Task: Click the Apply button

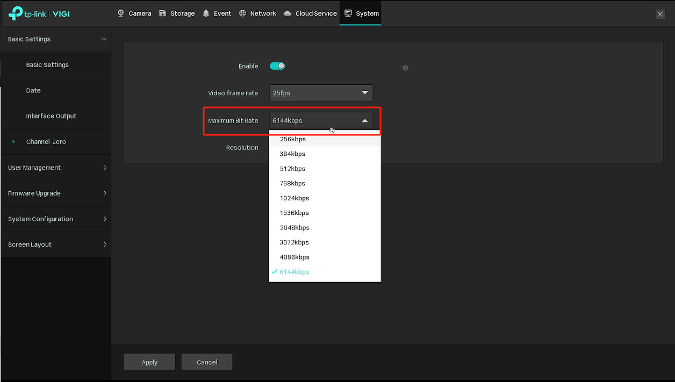Action: [149, 362]
